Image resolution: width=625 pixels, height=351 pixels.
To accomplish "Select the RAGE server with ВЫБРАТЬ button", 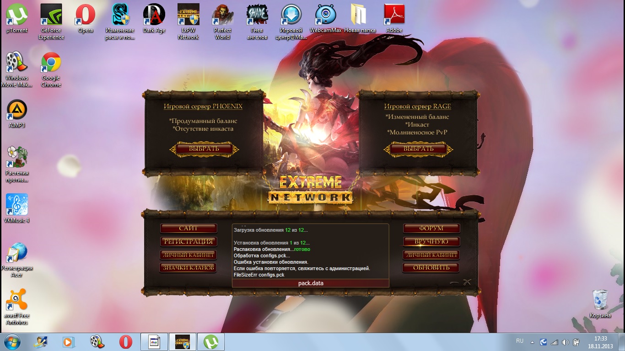I will (x=418, y=149).
